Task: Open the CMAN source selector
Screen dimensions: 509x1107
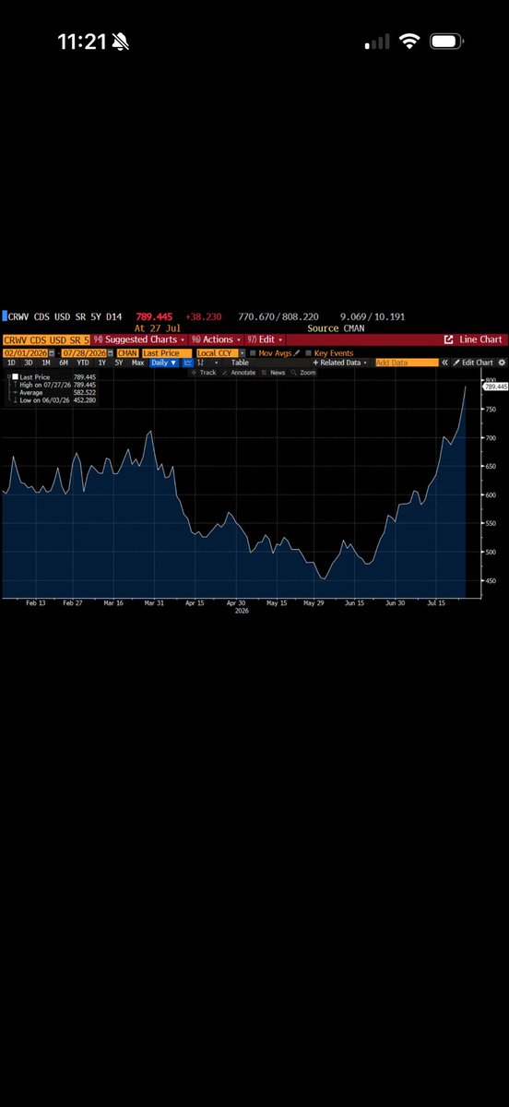Action: (x=127, y=352)
